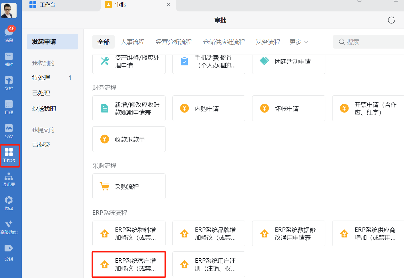
Task: Open the 微盘 drive icon
Action: pos(9,203)
